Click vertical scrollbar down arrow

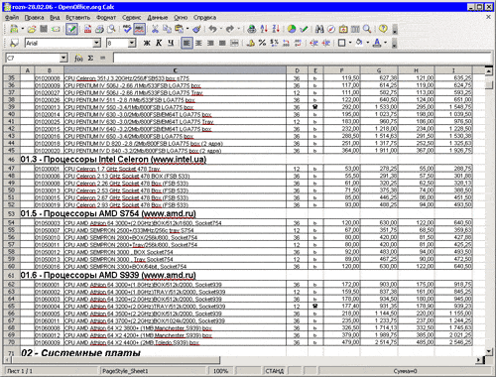click(x=489, y=351)
